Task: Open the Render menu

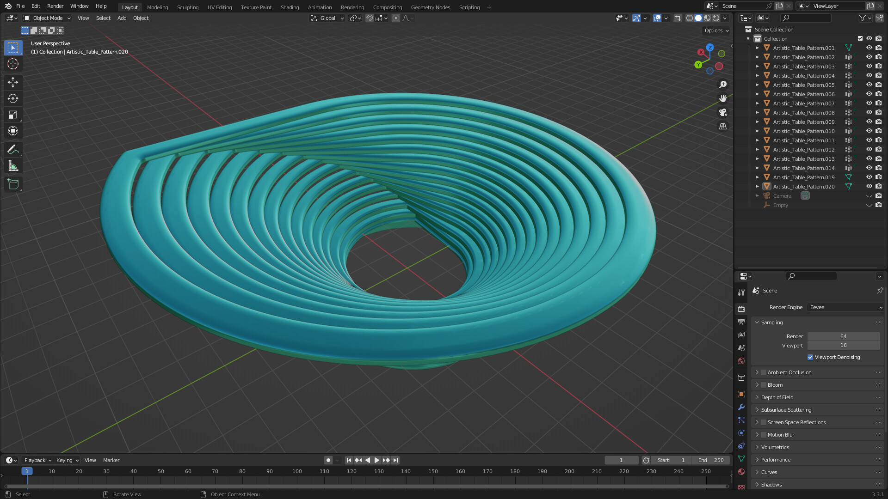Action: (55, 6)
